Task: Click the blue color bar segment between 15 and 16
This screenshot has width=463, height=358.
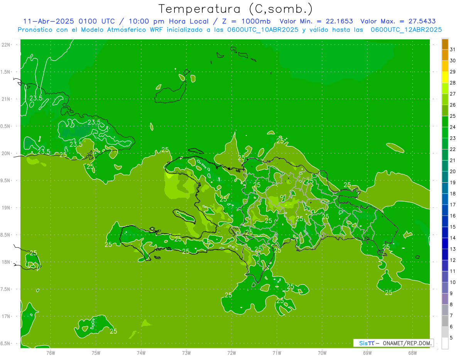Action: (445, 222)
